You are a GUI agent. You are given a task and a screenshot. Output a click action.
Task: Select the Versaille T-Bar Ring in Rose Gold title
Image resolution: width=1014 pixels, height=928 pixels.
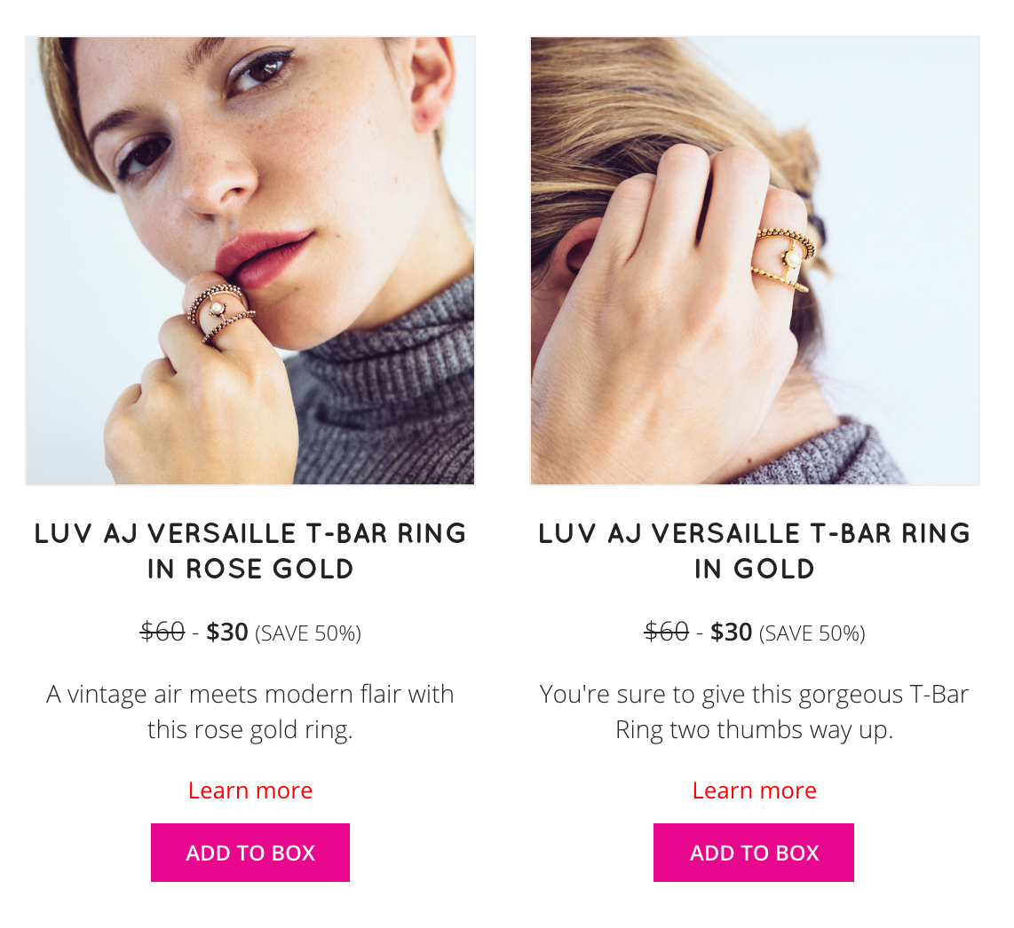pos(250,551)
